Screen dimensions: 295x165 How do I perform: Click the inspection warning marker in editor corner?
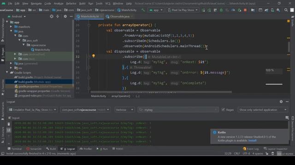(x=289, y=21)
